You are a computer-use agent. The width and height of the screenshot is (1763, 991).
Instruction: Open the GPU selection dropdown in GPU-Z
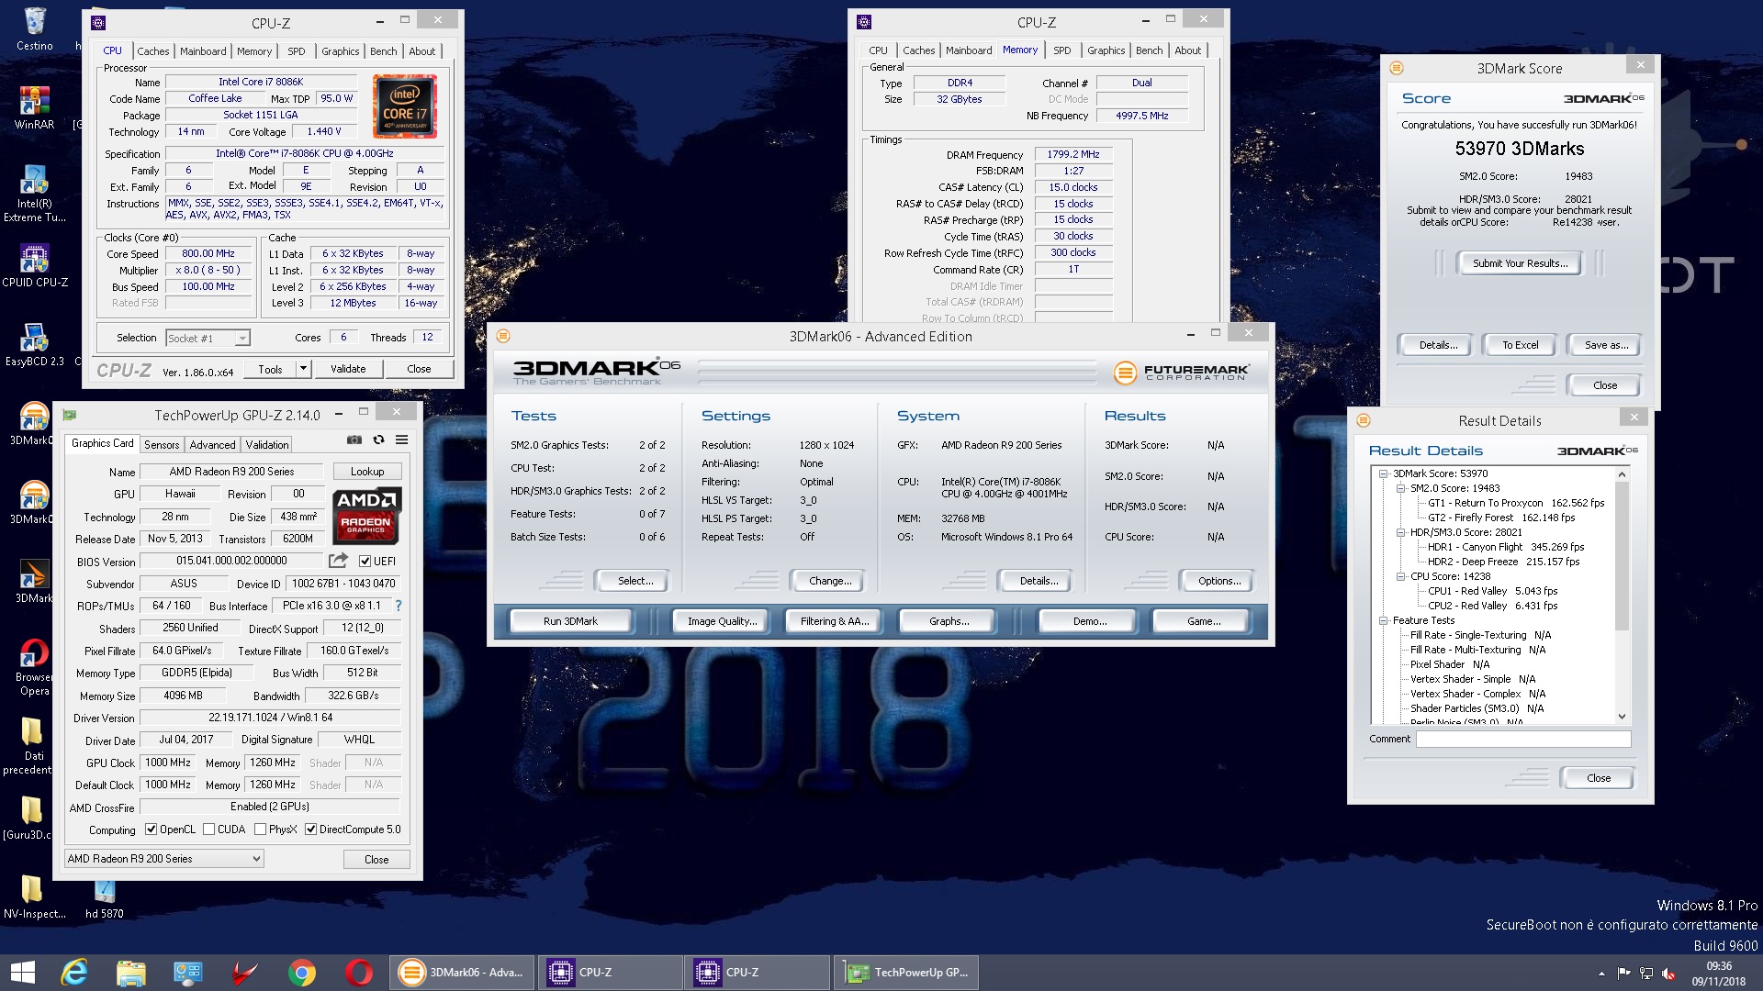point(163,859)
